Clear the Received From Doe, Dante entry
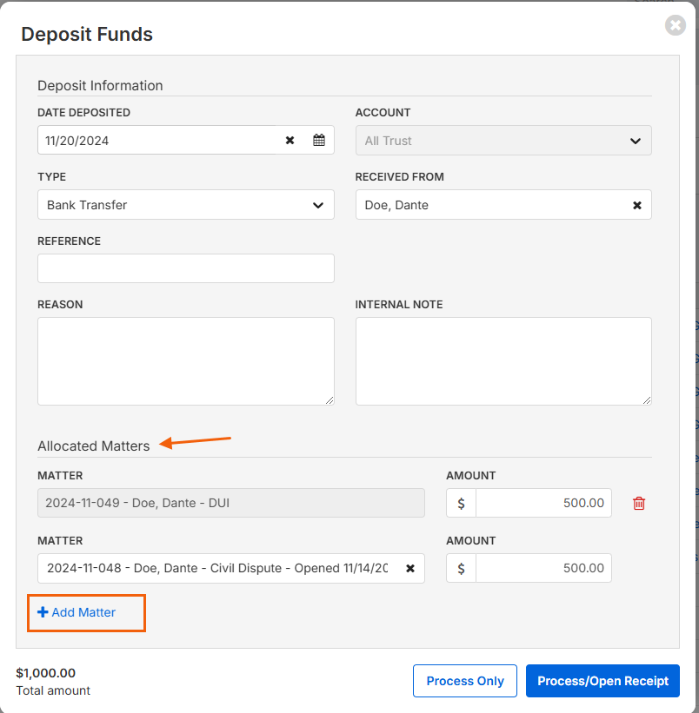The image size is (699, 713). coord(637,205)
